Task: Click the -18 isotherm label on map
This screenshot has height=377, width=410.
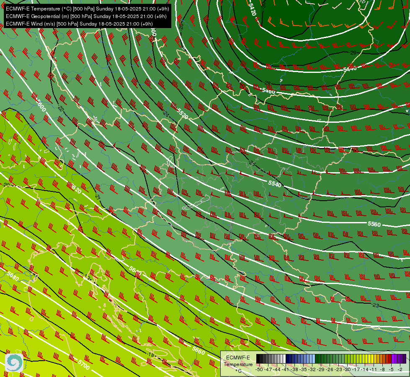Action: coord(150,355)
